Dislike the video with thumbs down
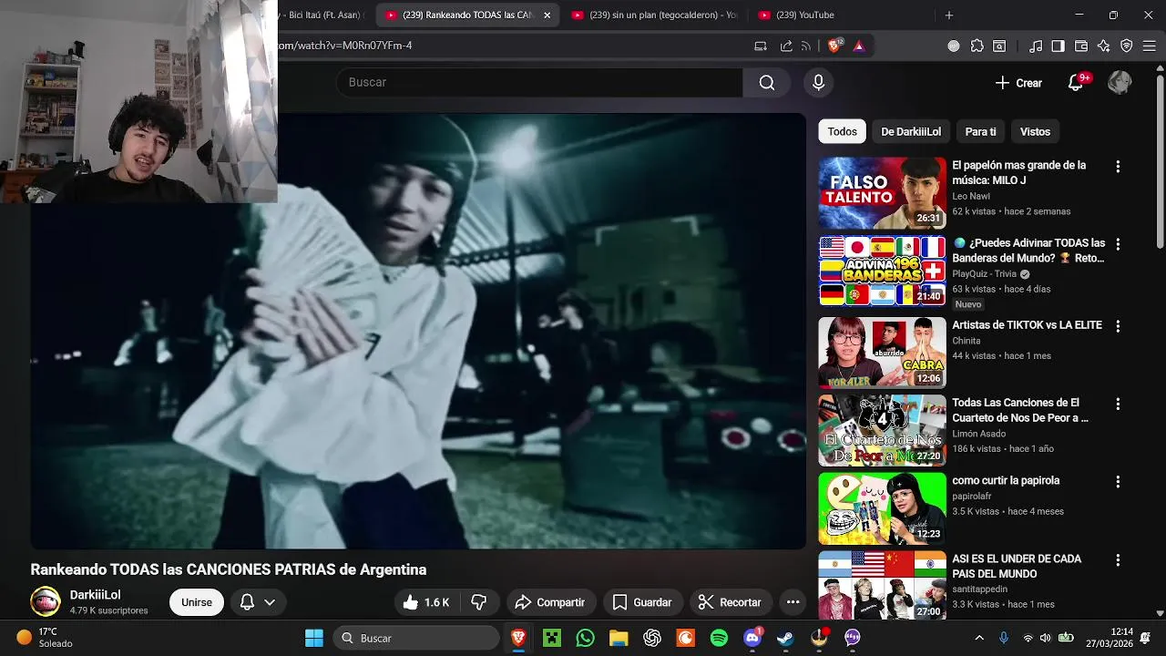 click(478, 602)
